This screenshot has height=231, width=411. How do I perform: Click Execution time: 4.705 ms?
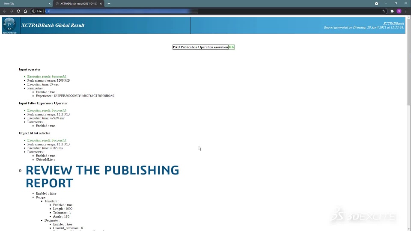pos(45,148)
